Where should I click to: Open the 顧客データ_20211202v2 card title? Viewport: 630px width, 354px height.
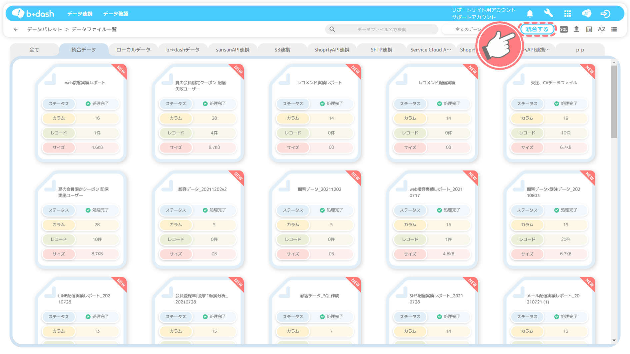tap(202, 189)
